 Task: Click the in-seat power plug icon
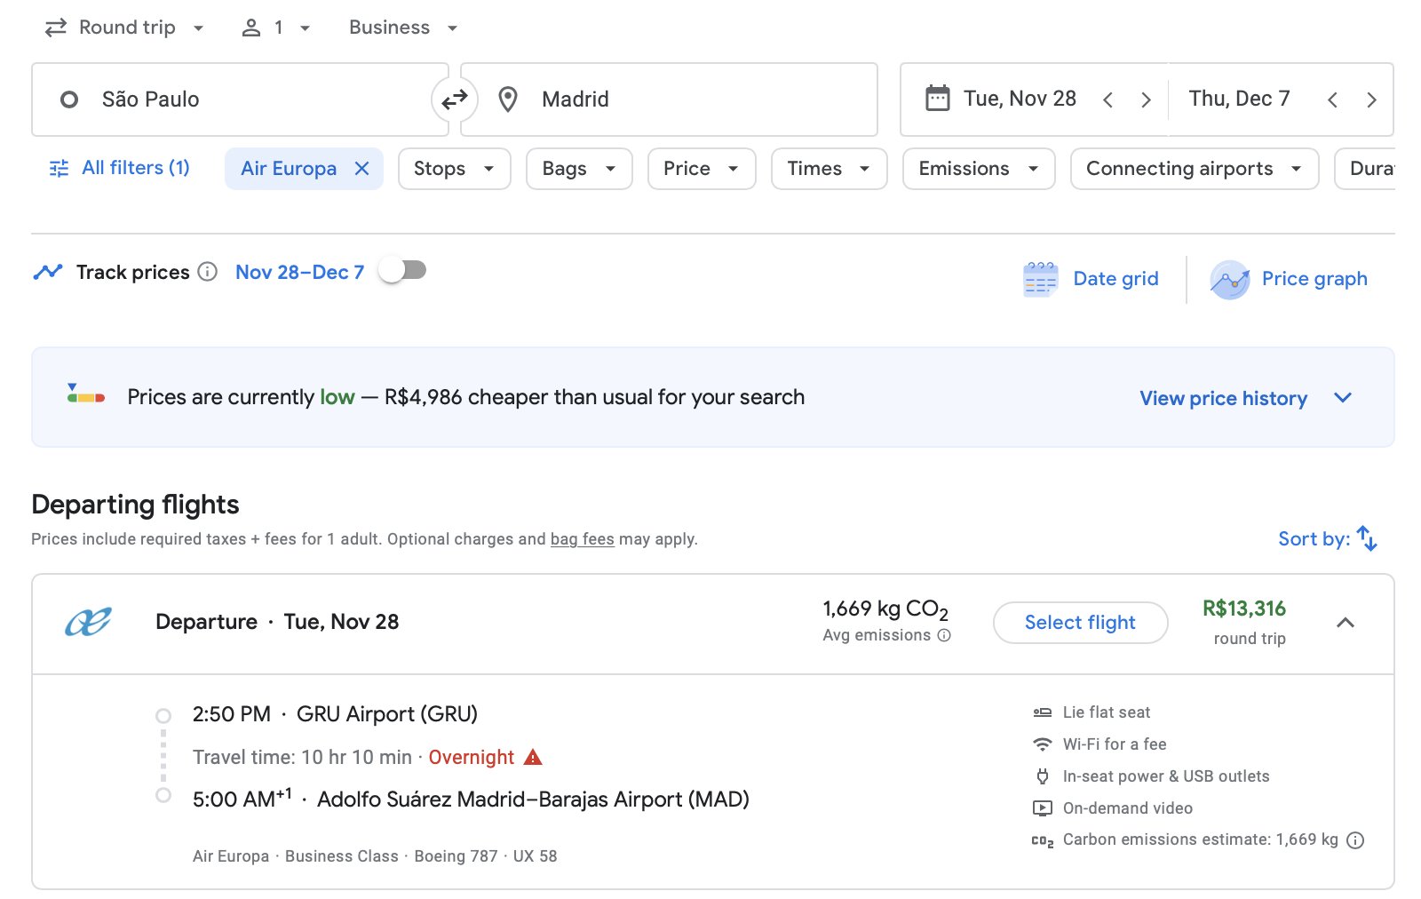pyautogui.click(x=1042, y=776)
